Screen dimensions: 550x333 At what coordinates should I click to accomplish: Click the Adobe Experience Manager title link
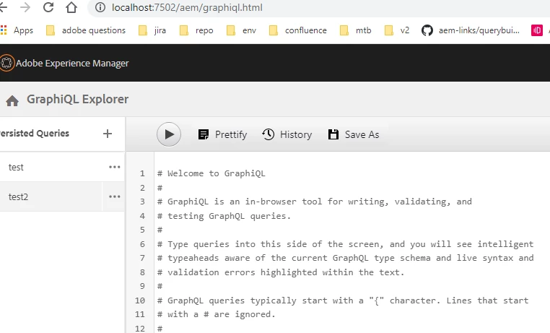72,63
